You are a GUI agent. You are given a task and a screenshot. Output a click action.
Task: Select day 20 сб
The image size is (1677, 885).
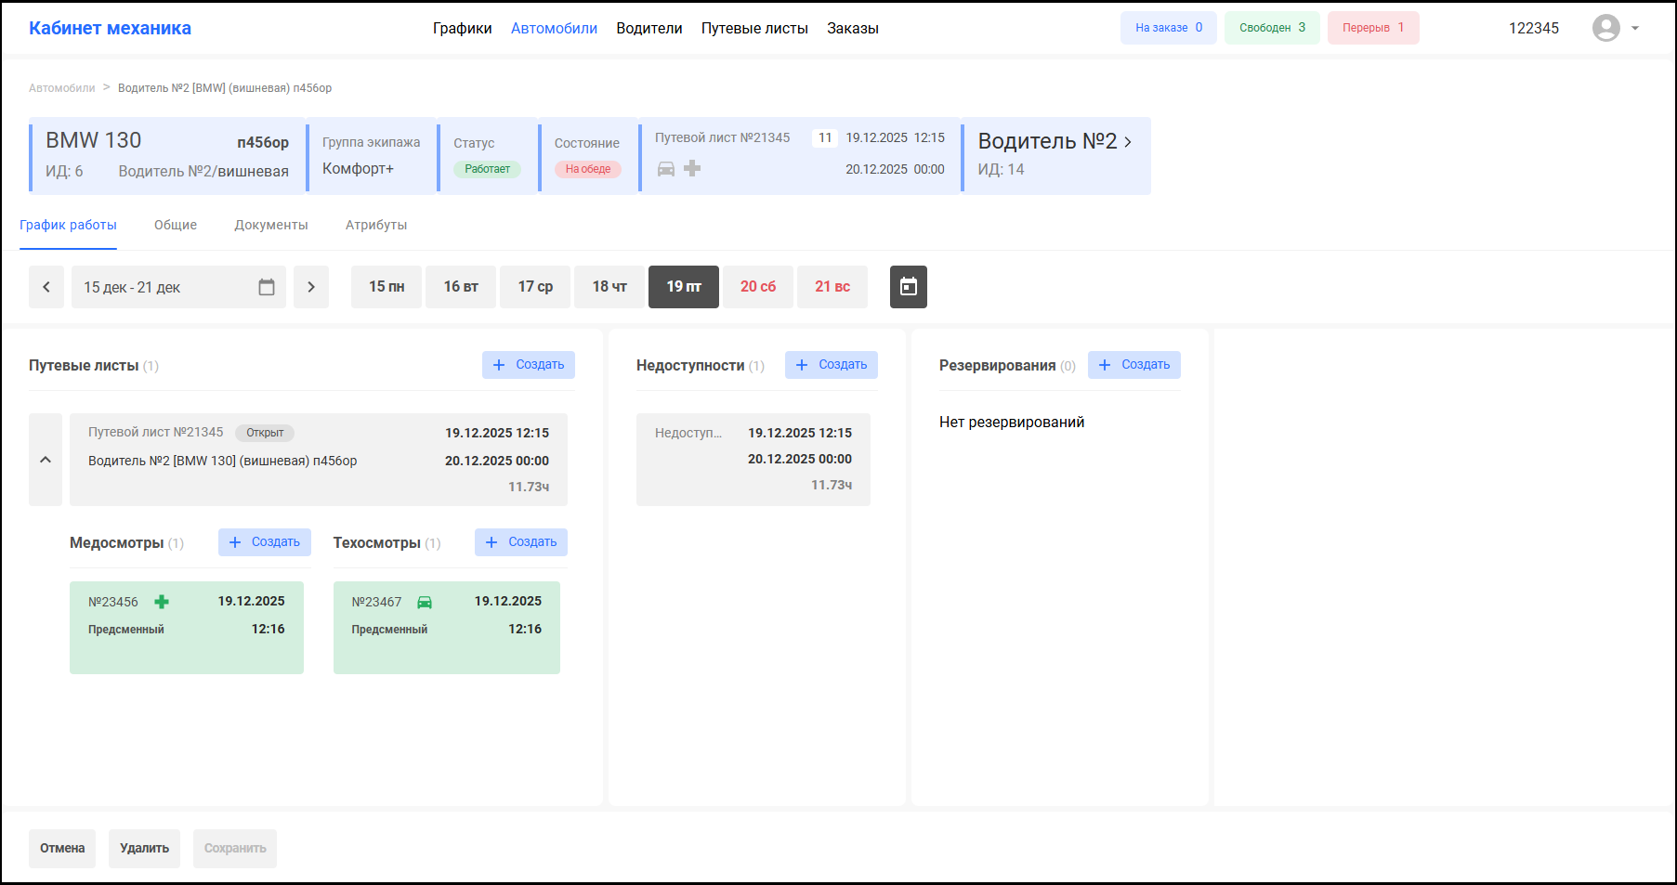point(758,287)
